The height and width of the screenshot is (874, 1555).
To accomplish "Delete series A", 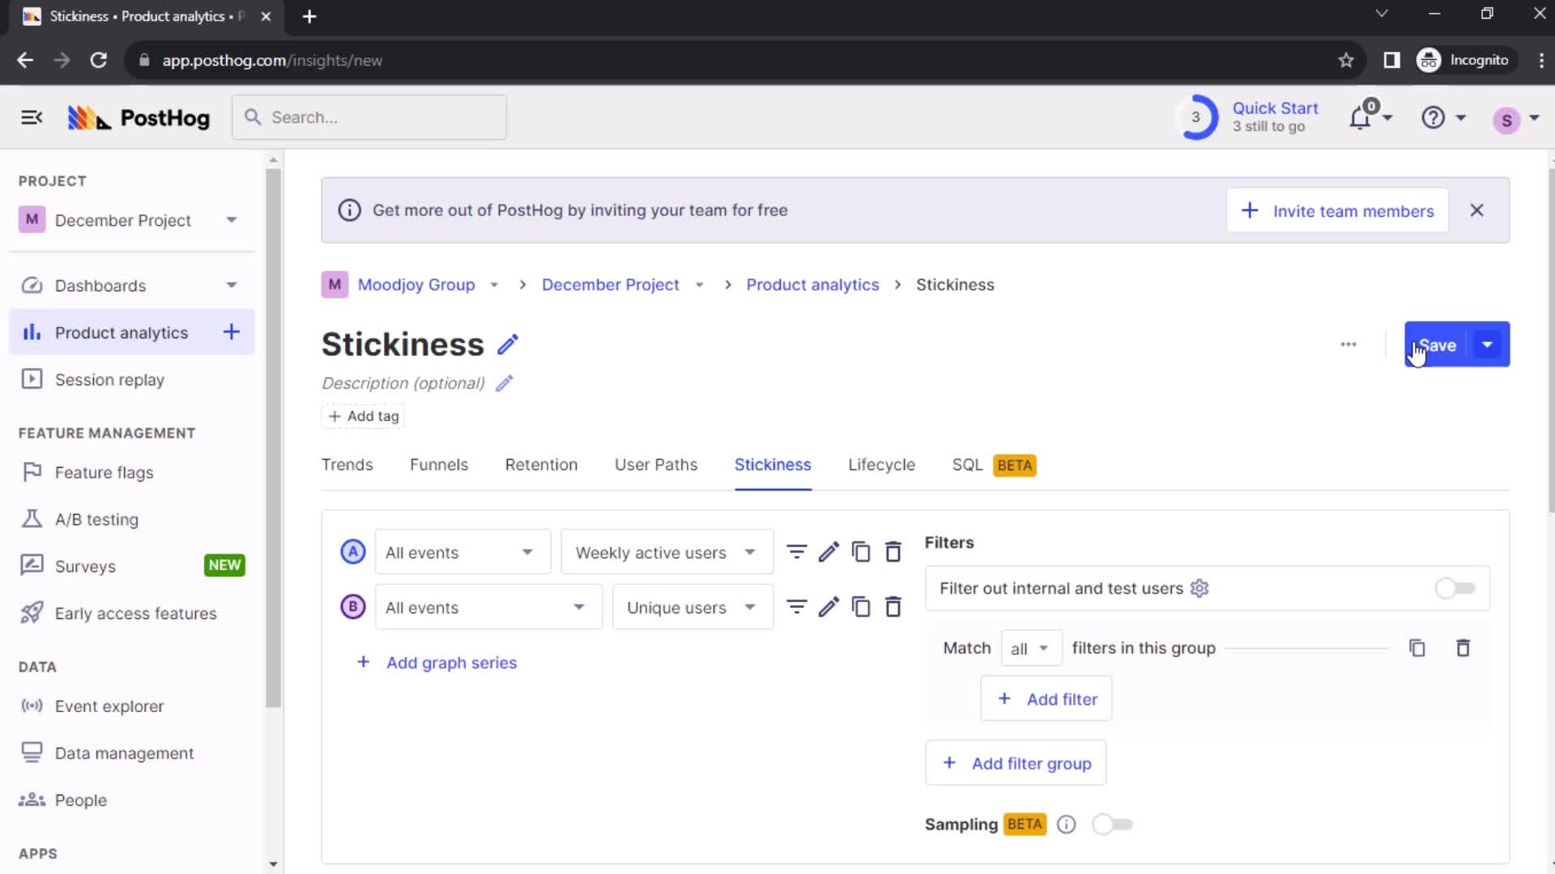I will point(893,552).
